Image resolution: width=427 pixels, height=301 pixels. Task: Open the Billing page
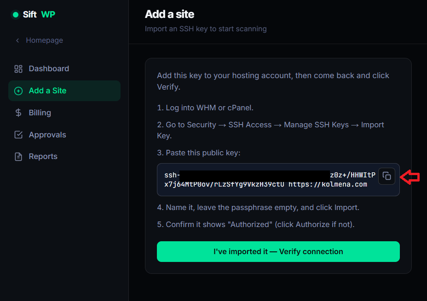(x=64, y=113)
